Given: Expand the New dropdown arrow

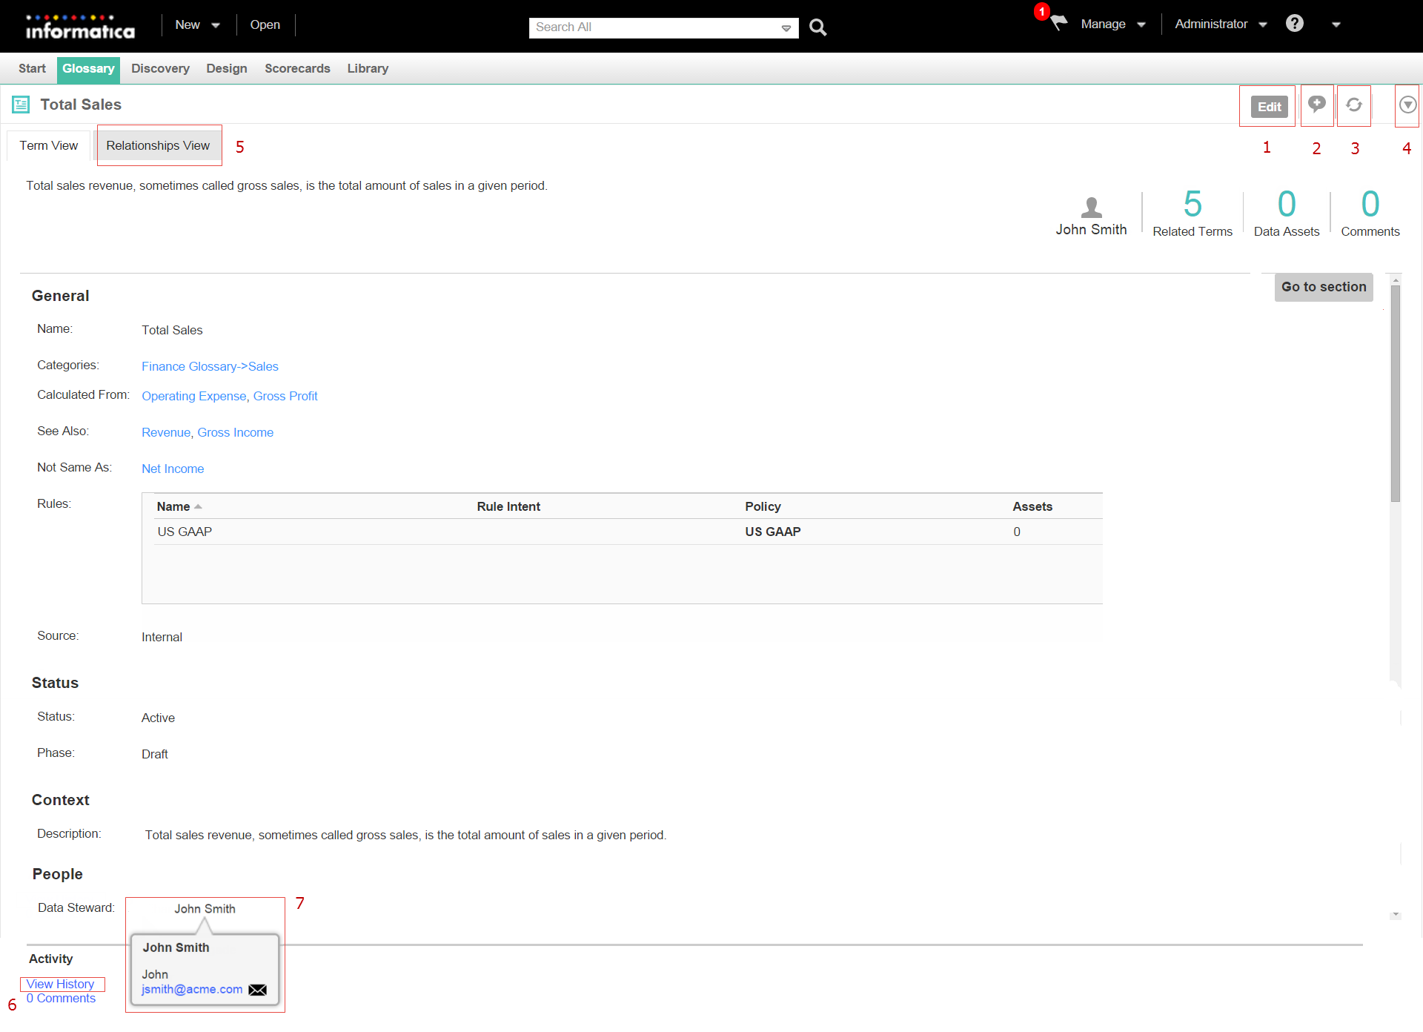Looking at the screenshot, I should [x=216, y=25].
